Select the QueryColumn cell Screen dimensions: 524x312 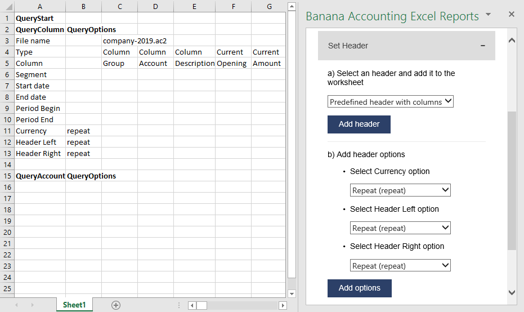point(40,29)
